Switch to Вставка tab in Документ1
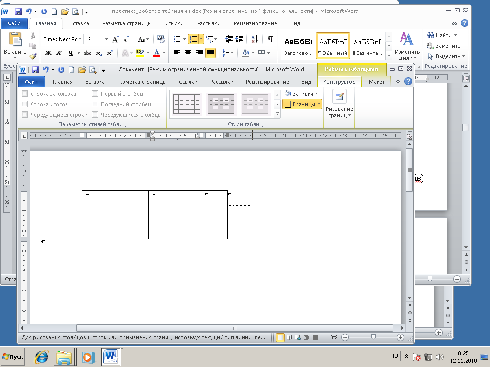This screenshot has width=490, height=367. (x=95, y=82)
